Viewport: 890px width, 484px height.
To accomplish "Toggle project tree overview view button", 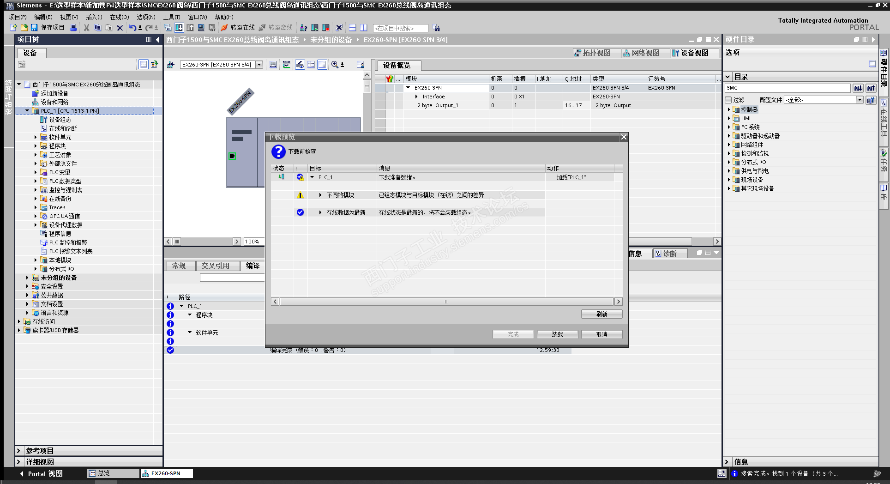I will tap(144, 64).
